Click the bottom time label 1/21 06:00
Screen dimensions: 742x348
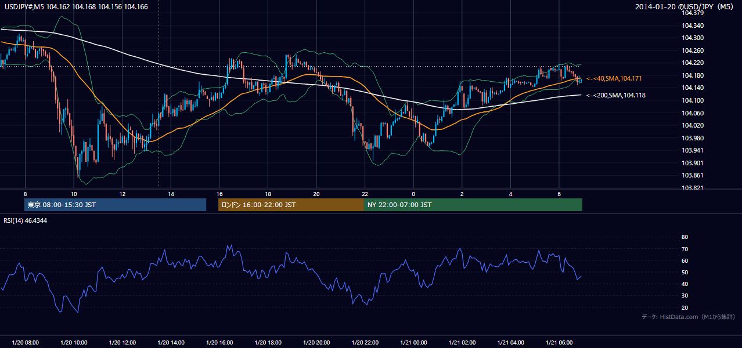click(559, 343)
